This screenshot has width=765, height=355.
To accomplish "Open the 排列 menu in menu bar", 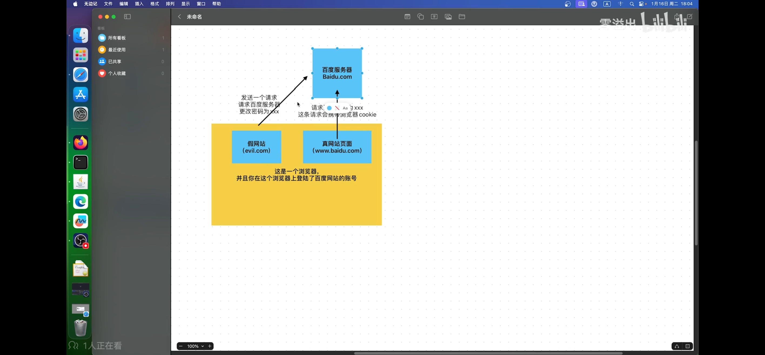I will pos(170,4).
